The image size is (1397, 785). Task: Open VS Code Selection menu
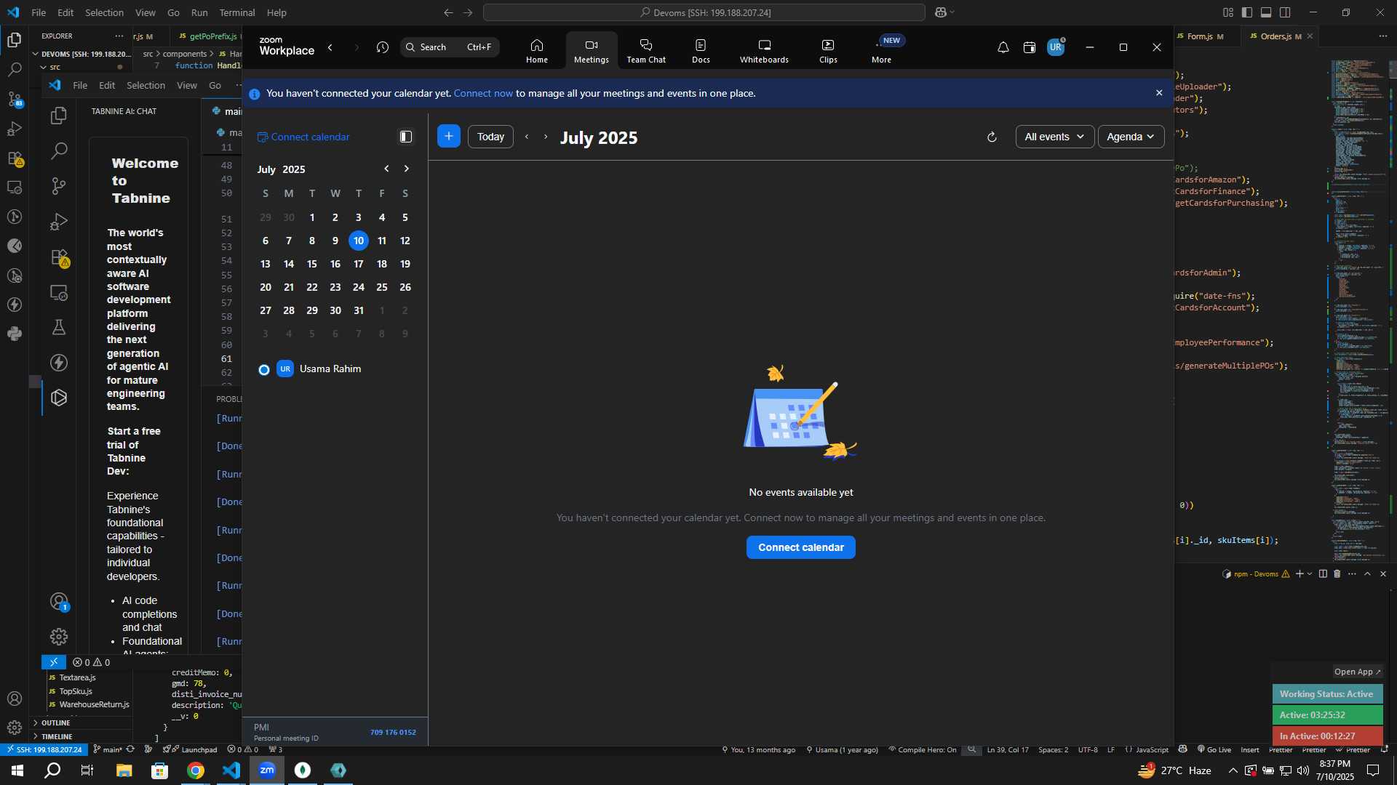point(104,12)
